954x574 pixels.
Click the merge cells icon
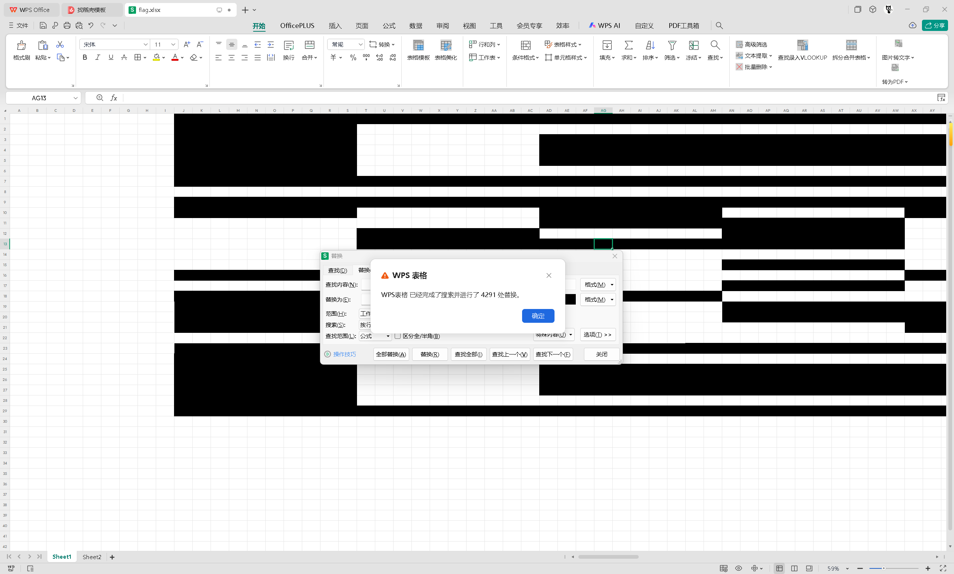click(x=309, y=45)
